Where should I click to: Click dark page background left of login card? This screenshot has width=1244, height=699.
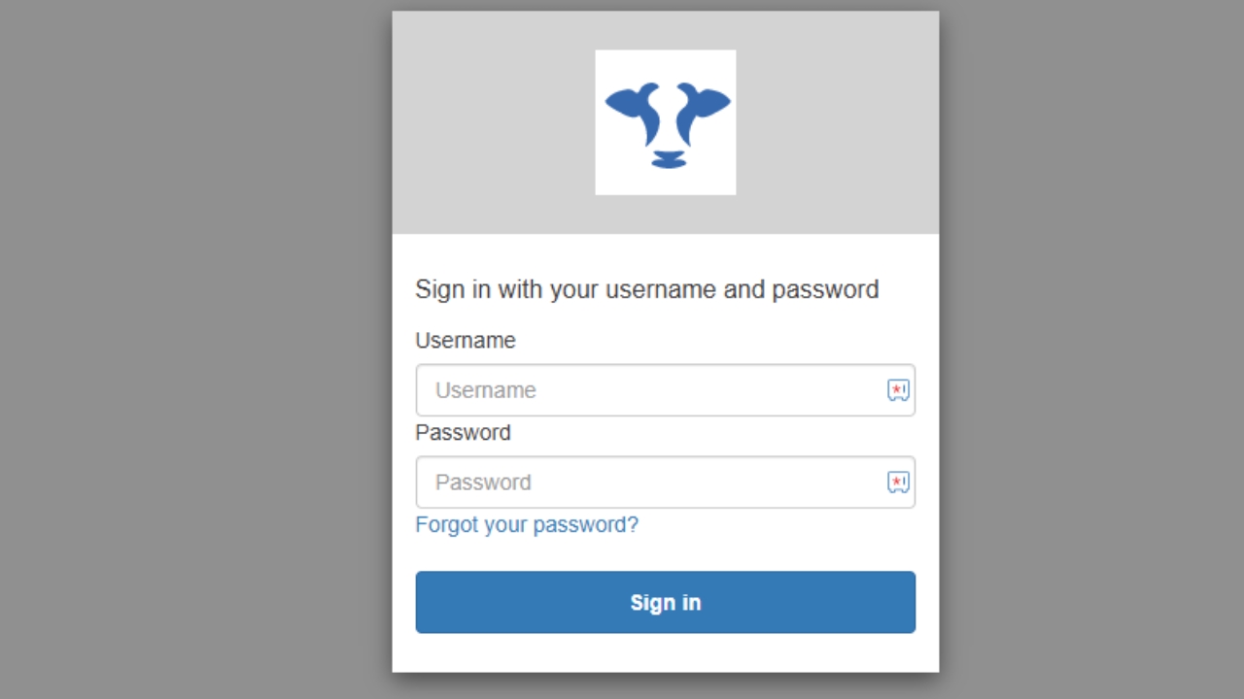[194, 349]
